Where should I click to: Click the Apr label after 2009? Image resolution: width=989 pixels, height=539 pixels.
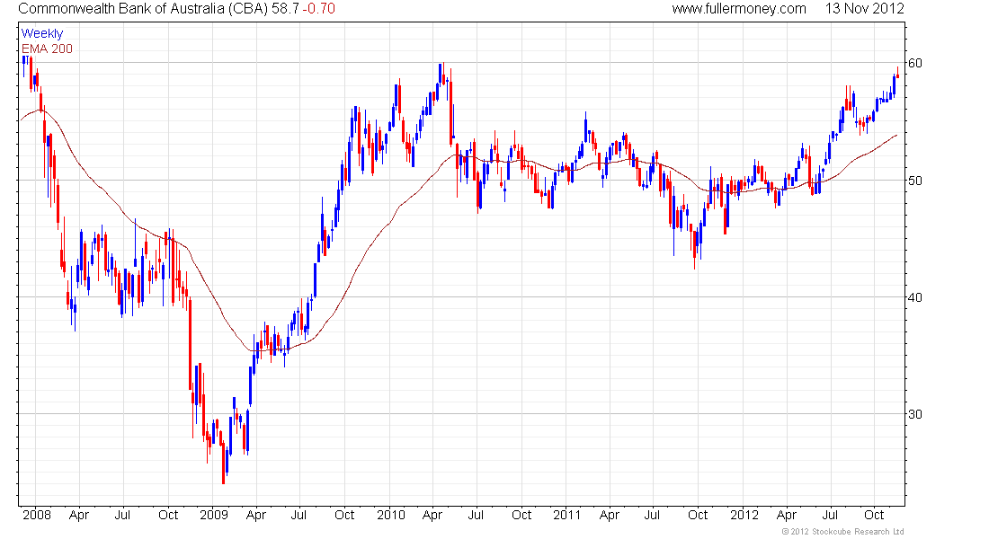[x=256, y=516]
